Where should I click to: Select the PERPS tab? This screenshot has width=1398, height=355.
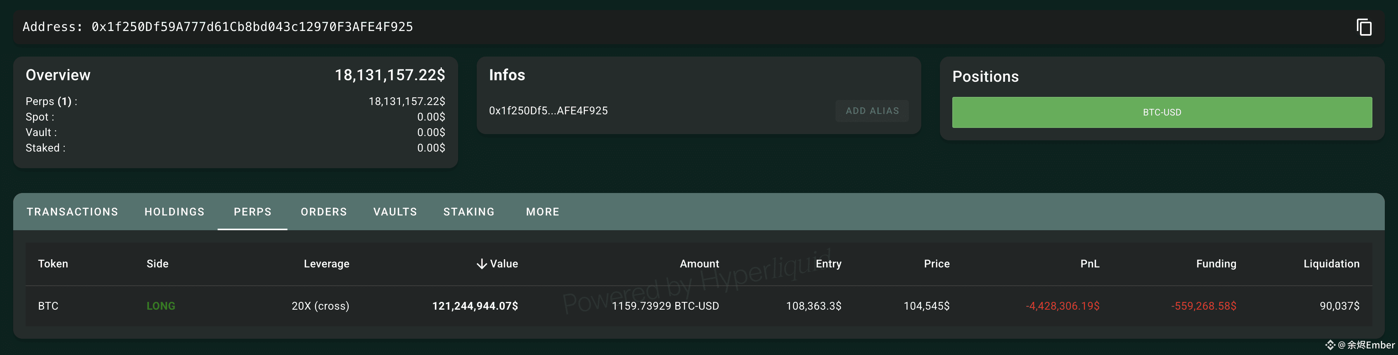[253, 212]
